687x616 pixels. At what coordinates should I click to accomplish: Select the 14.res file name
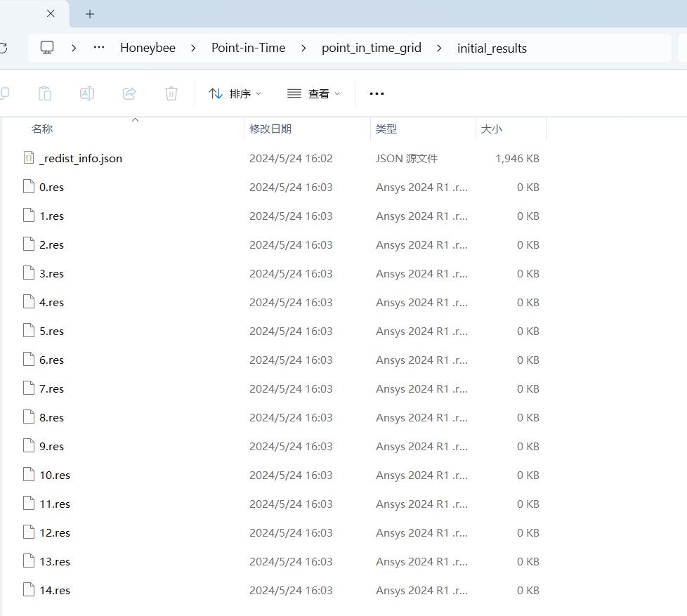tap(55, 590)
